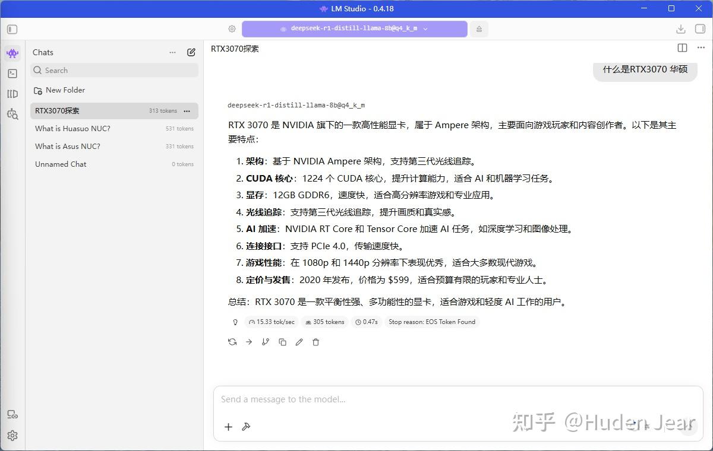Open the downloads icon in top bar
Image resolution: width=713 pixels, height=451 pixels.
tap(681, 29)
